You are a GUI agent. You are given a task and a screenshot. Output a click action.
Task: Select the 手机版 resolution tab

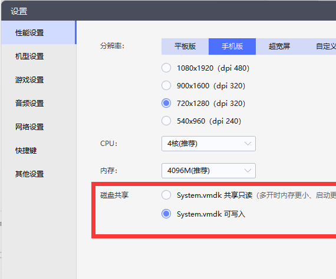[232, 46]
